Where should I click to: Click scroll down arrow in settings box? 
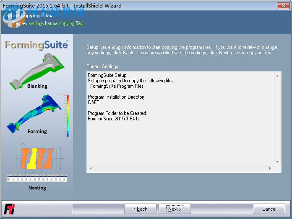(x=277, y=162)
